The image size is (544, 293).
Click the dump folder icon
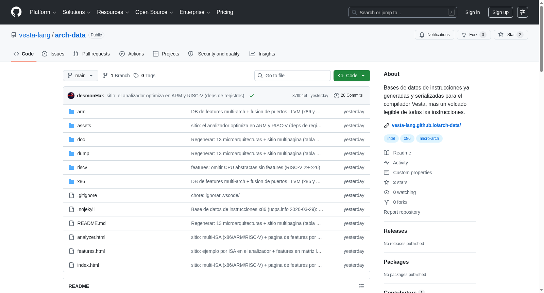tap(71, 153)
